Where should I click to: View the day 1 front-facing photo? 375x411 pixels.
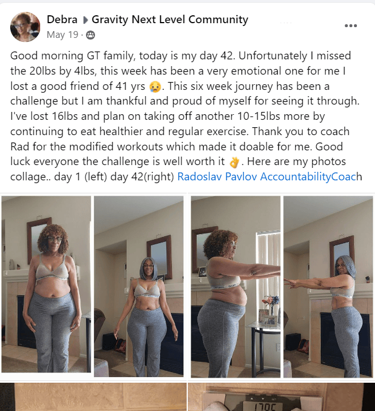46,284
